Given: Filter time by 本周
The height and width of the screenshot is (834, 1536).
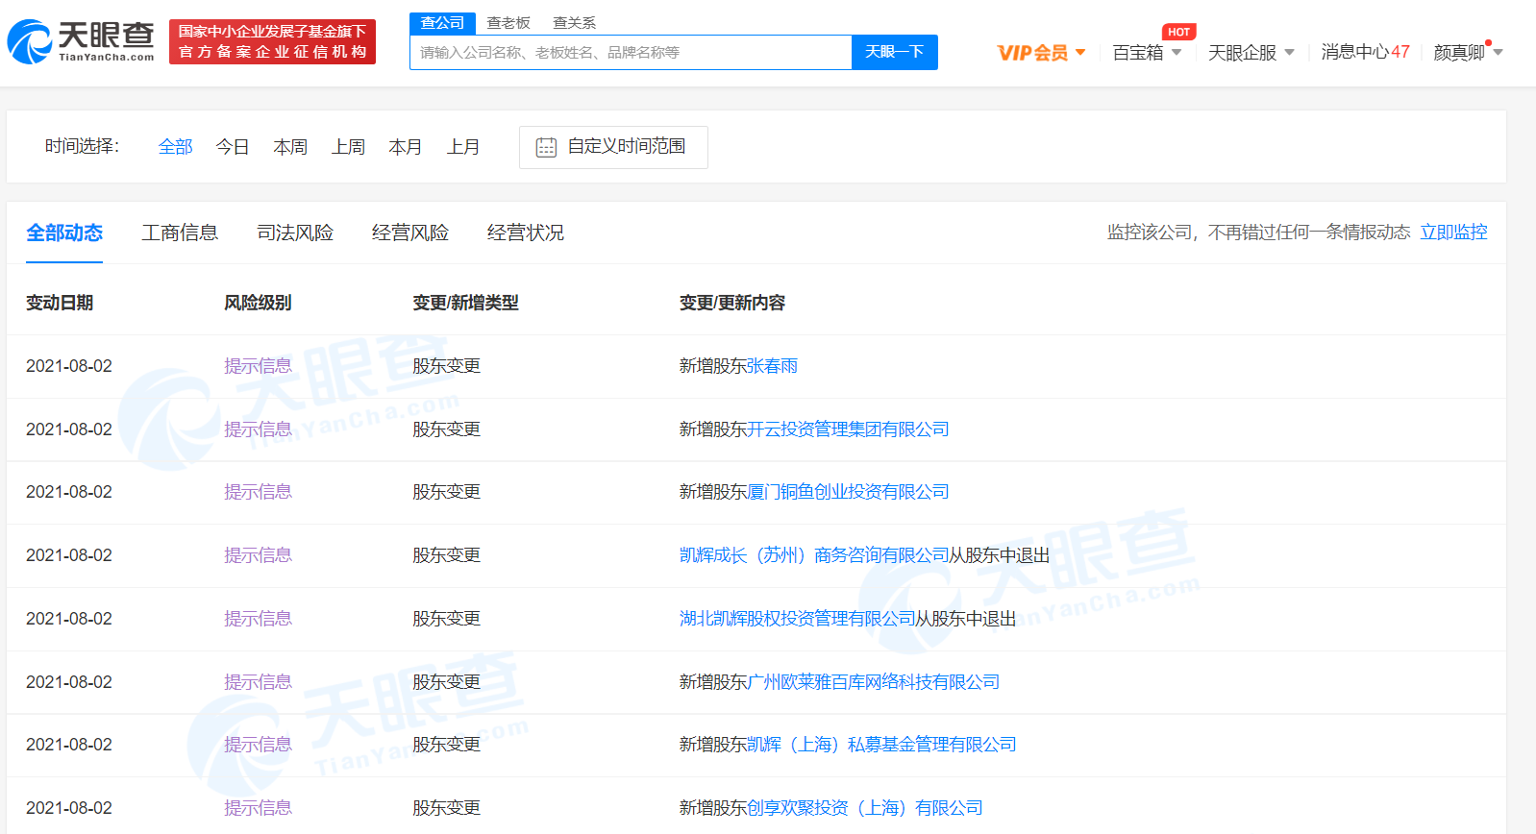Looking at the screenshot, I should pyautogui.click(x=290, y=147).
